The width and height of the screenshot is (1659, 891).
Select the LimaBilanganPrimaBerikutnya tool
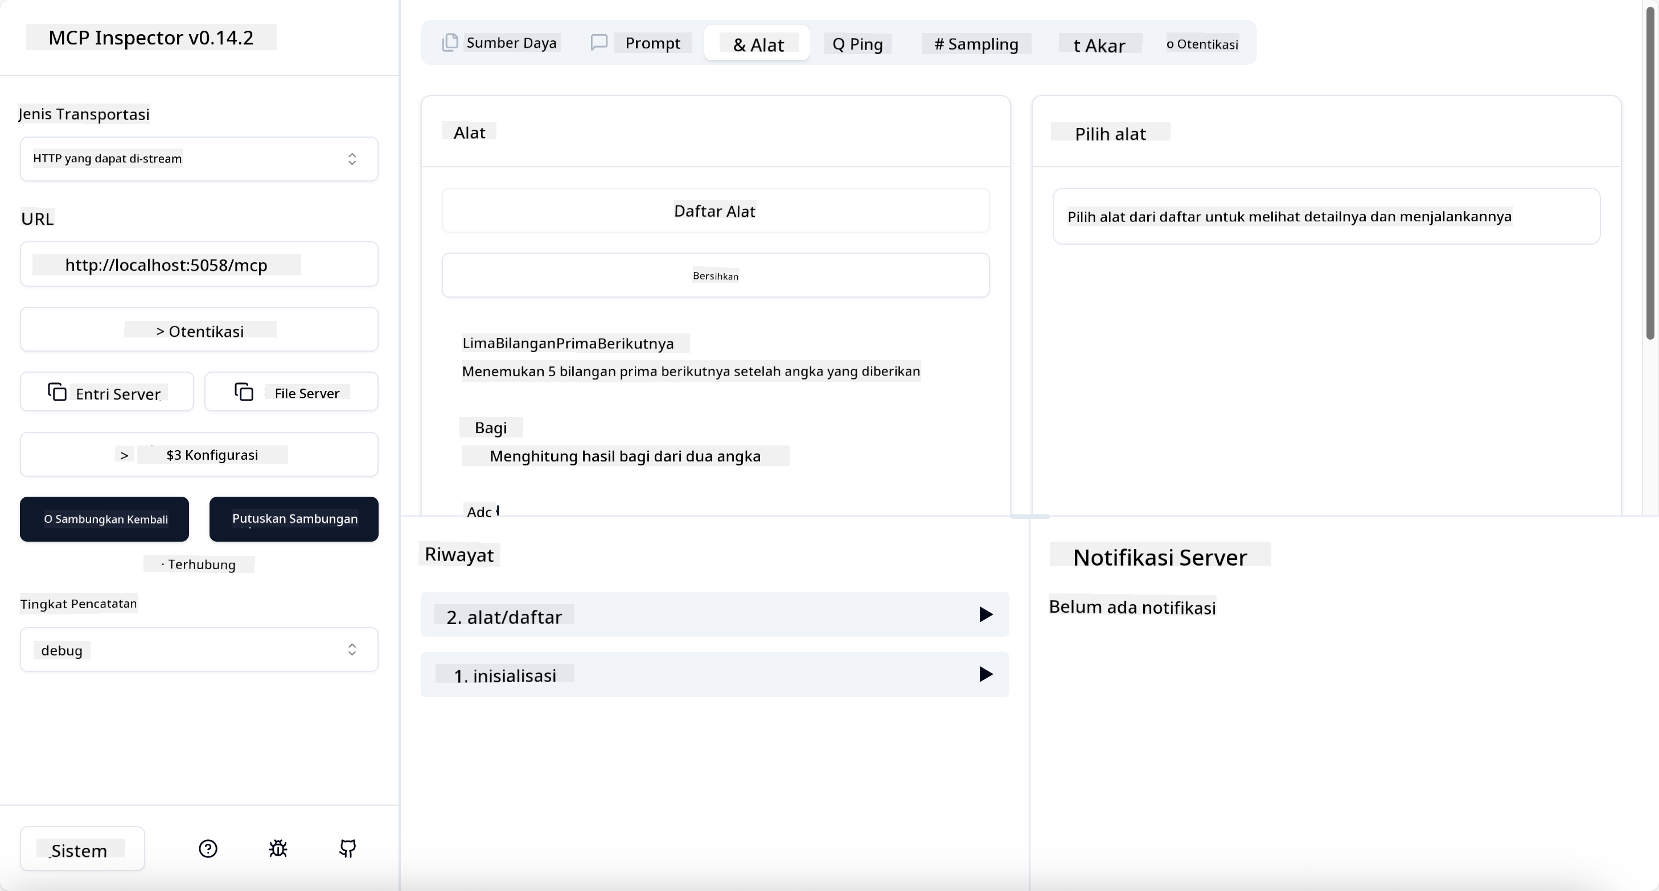(568, 343)
